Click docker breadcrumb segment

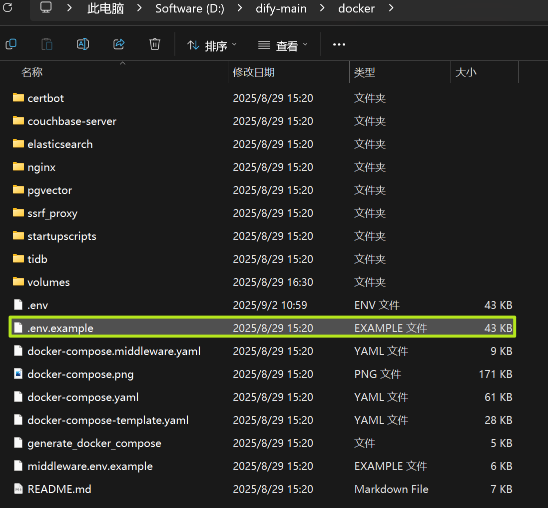click(356, 8)
